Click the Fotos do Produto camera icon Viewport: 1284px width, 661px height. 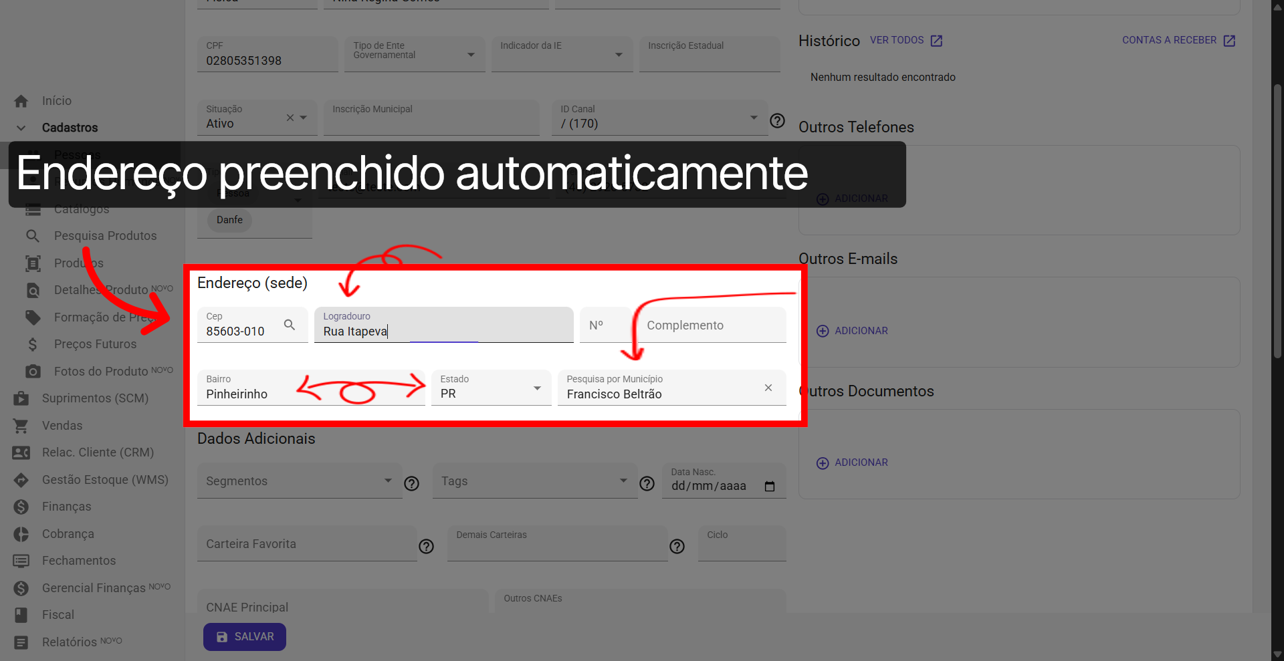(x=32, y=371)
